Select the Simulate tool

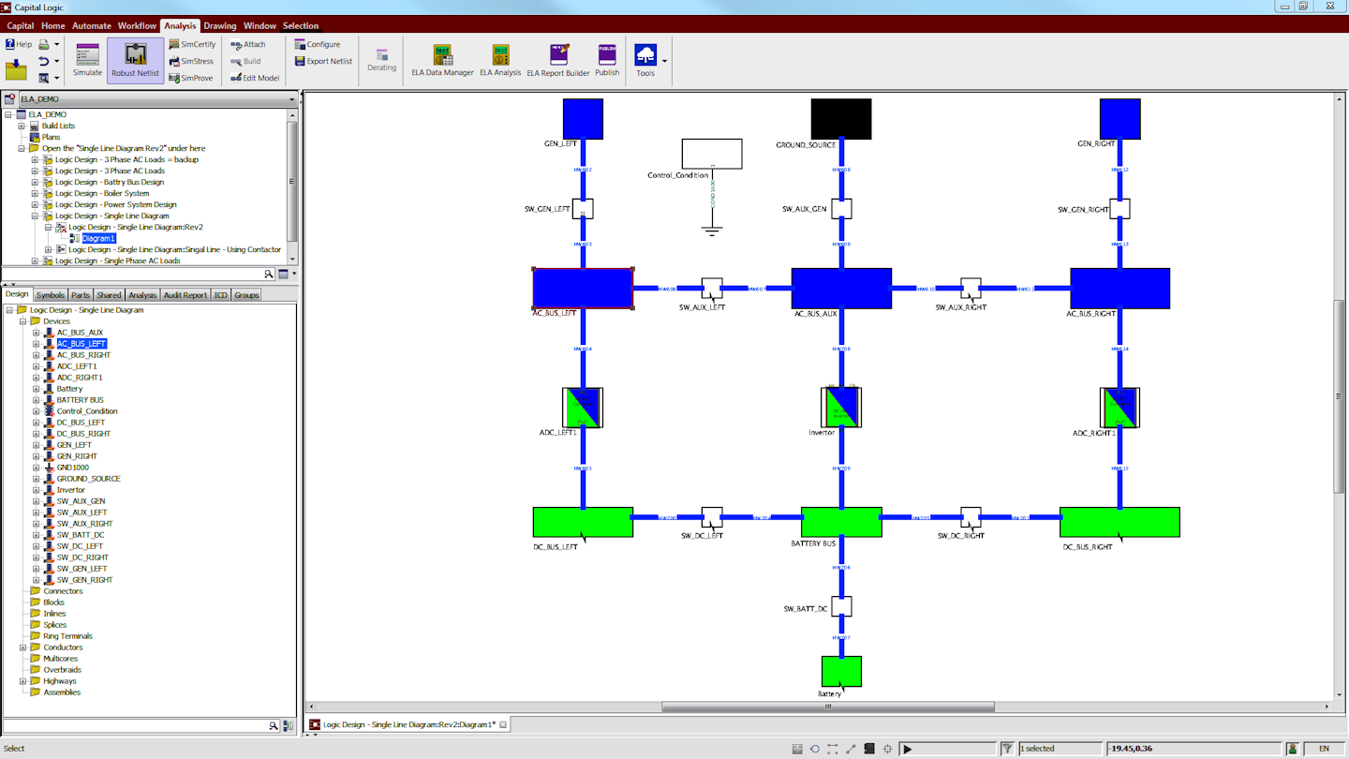click(86, 58)
